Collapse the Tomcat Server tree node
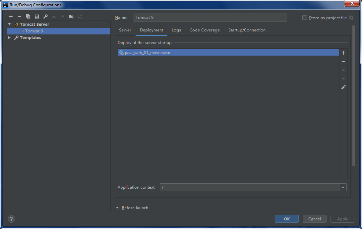Image resolution: width=362 pixels, height=229 pixels. coord(10,24)
